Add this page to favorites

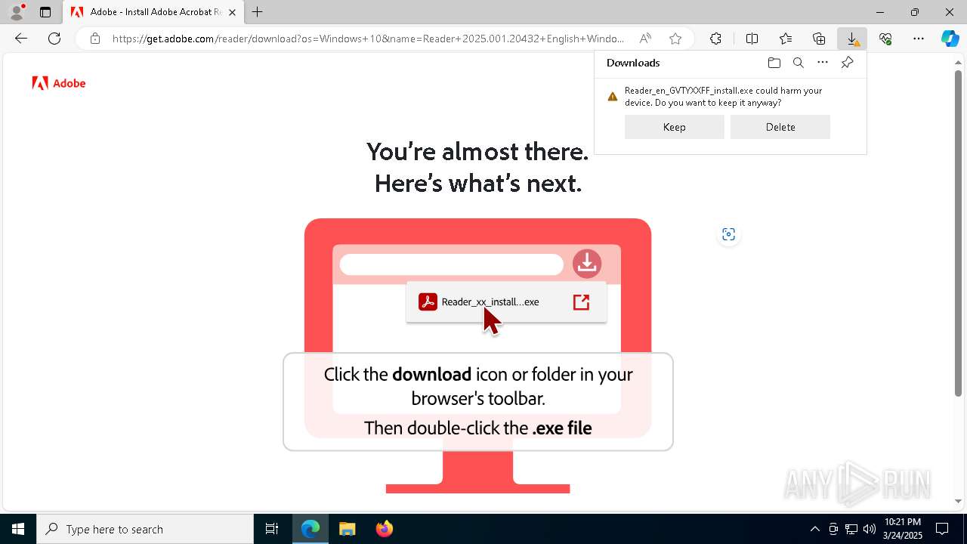675,39
